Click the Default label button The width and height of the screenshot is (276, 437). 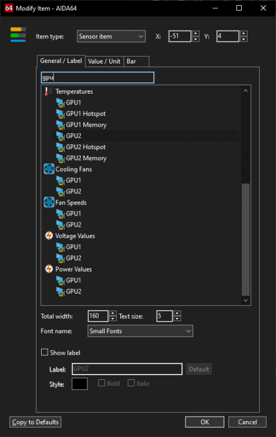(x=199, y=369)
